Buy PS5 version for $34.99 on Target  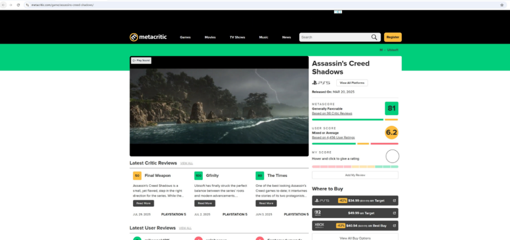(x=355, y=200)
